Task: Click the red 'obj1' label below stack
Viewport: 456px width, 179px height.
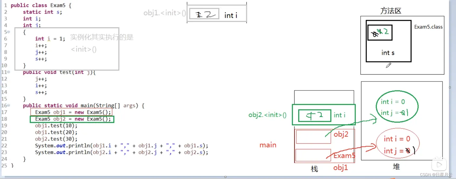Action: (341, 168)
